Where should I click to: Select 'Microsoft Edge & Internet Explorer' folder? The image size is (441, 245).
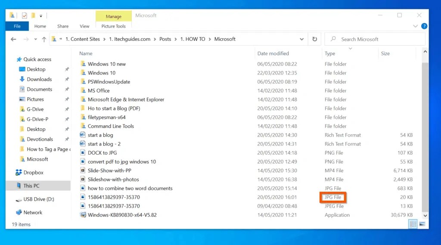click(126, 99)
